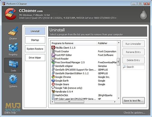Screen dimensions: 152x117
Task: Click the CCleaner logo in header
Action: tap(11, 14)
